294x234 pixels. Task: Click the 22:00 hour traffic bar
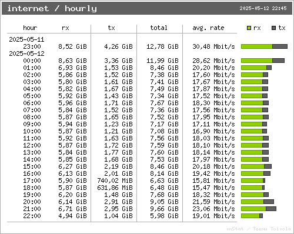[252, 216]
